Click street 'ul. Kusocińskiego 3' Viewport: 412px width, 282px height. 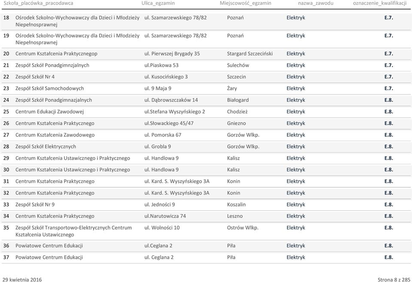click(166, 77)
